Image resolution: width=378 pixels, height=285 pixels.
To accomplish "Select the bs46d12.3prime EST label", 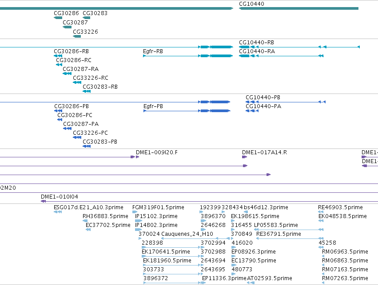I will click(266, 207).
